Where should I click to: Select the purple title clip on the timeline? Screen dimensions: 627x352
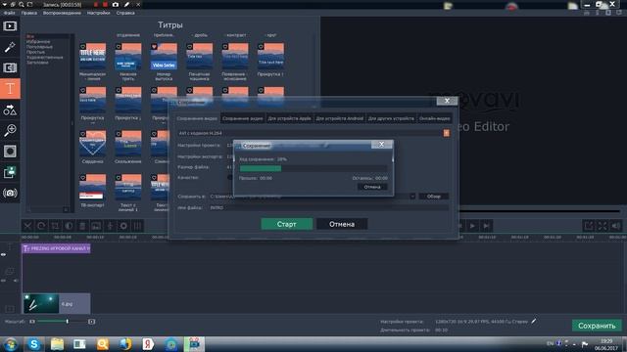point(56,248)
